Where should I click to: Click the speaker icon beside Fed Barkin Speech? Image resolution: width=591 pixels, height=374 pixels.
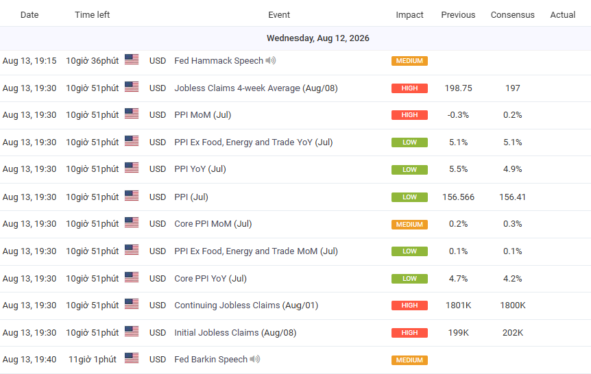click(255, 359)
